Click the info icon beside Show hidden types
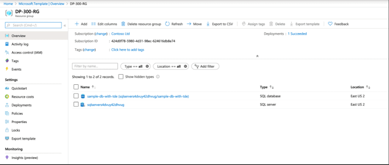 [x=158, y=77]
